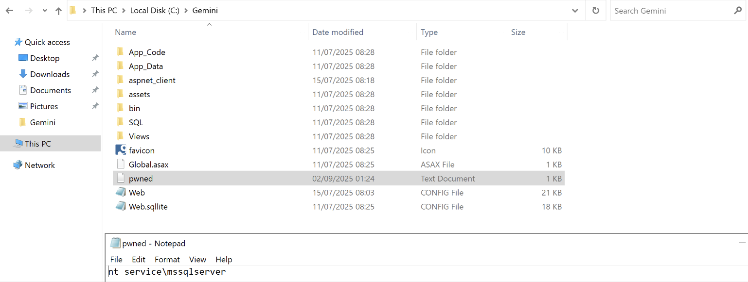Image resolution: width=748 pixels, height=282 pixels.
Task: Click the Refresh icon beside the address bar
Action: tap(595, 10)
